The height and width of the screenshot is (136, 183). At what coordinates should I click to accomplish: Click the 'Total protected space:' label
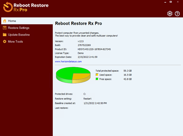click(x=107, y=71)
